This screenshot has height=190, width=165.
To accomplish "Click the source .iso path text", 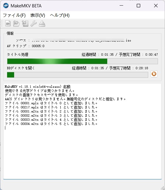I will pos(81,40).
